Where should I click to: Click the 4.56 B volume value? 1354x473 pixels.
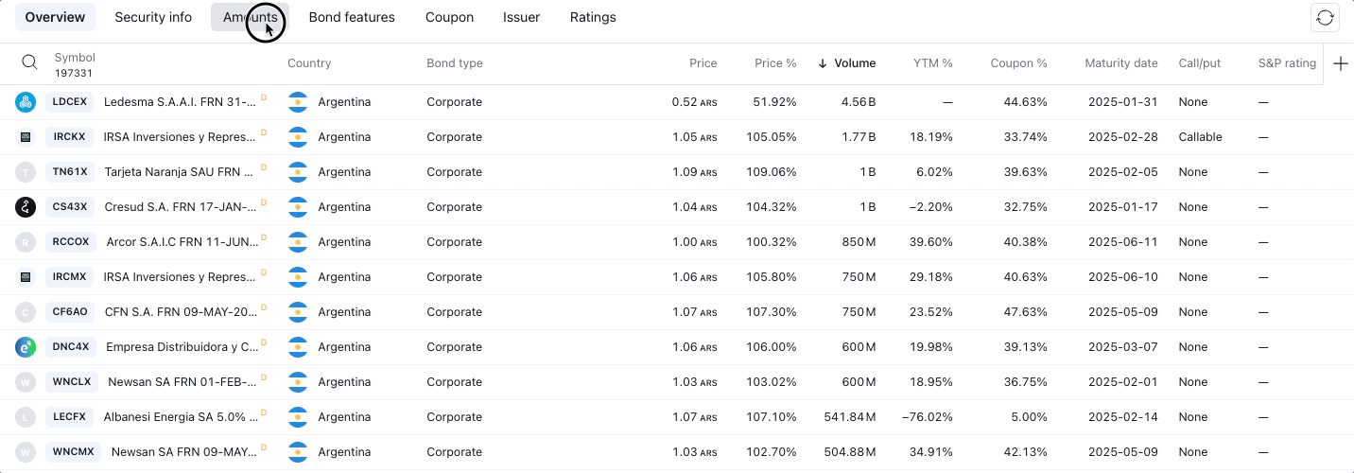coord(859,102)
